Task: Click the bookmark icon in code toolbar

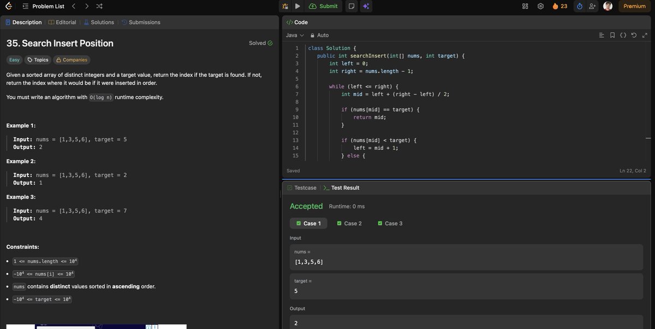Action: pyautogui.click(x=612, y=35)
